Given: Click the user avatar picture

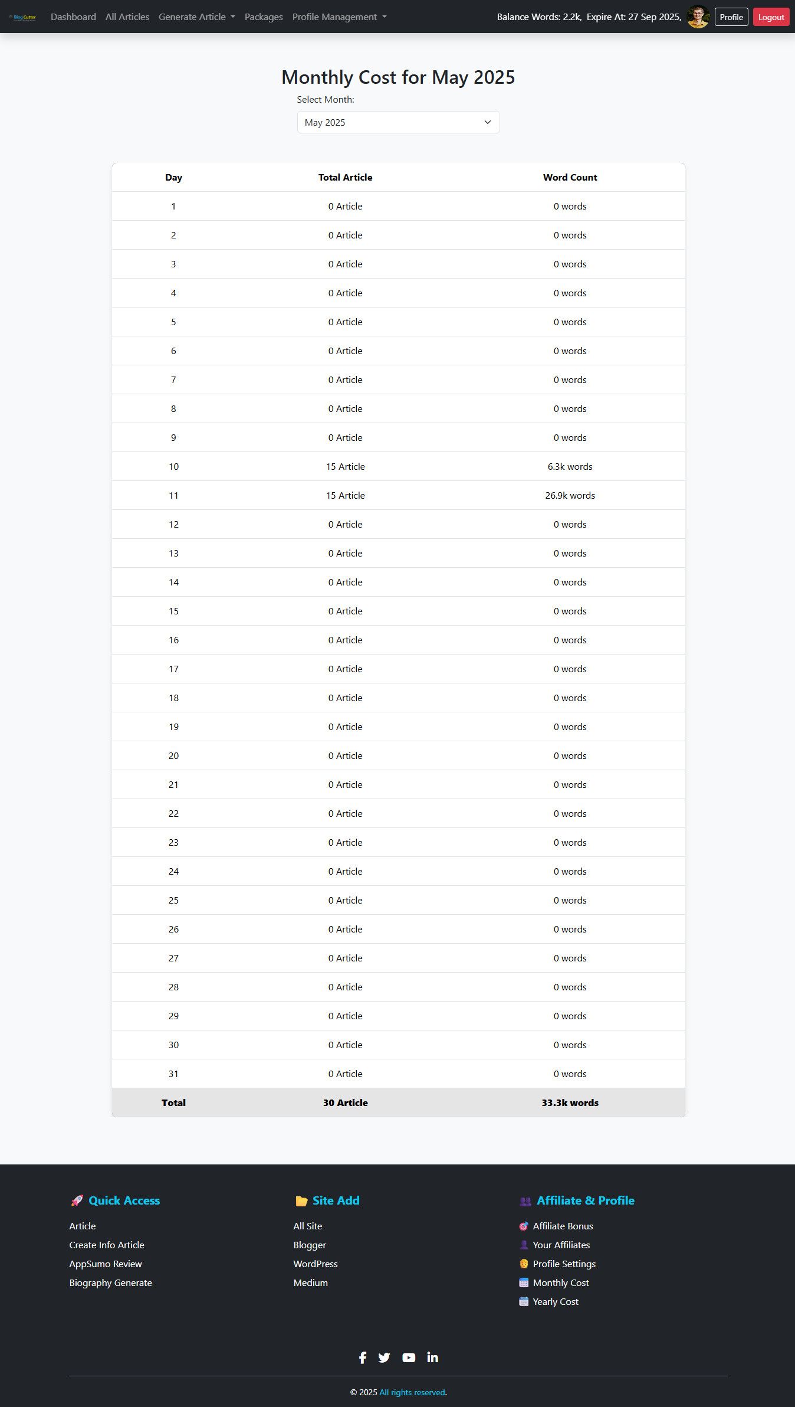Looking at the screenshot, I should (x=698, y=17).
